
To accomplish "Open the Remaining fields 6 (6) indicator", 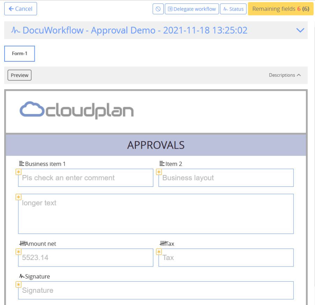I will click(281, 9).
